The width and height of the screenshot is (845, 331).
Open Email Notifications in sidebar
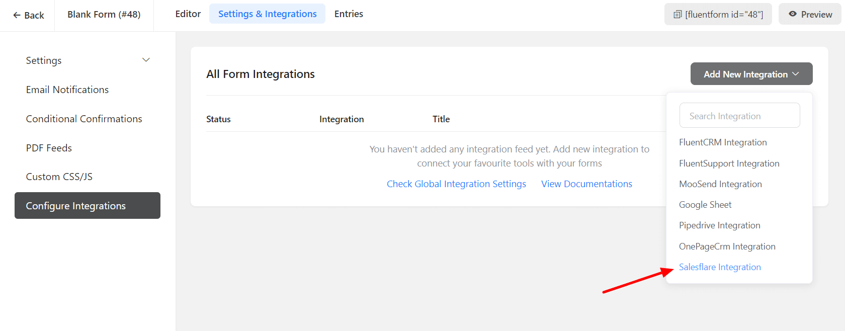click(x=67, y=90)
